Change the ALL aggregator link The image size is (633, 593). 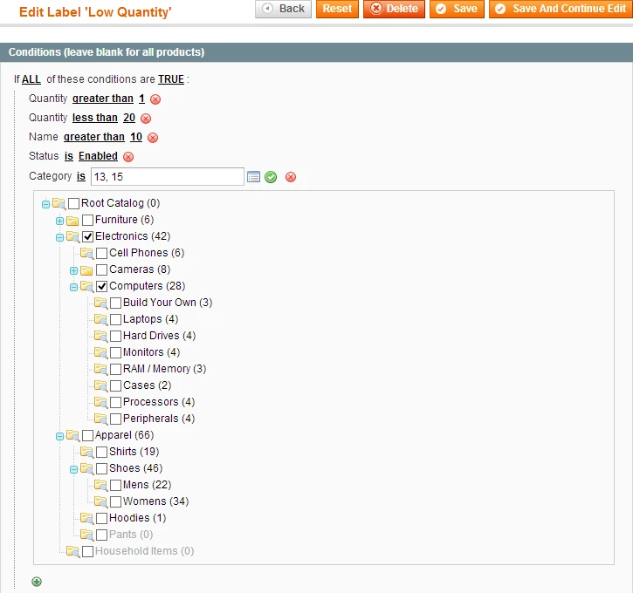pos(31,79)
